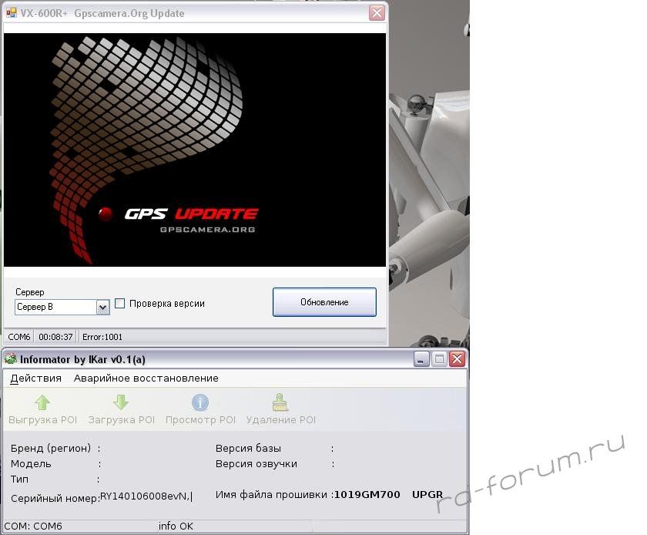Image resolution: width=647 pixels, height=535 pixels.
Task: Click the Версия озвучки label
Action: click(256, 463)
